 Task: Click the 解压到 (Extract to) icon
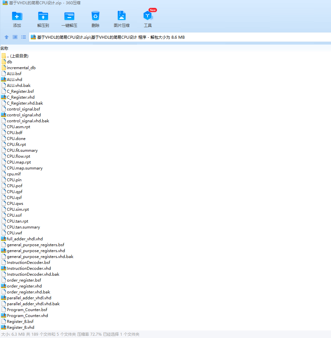point(43,16)
